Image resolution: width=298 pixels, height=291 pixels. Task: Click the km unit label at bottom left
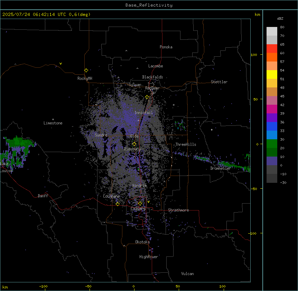click(x=5, y=287)
